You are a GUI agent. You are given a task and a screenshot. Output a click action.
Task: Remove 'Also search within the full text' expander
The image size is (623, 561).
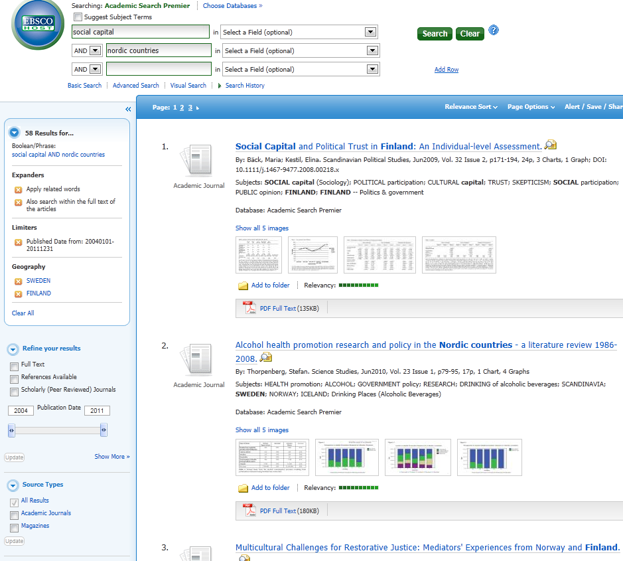click(x=19, y=202)
